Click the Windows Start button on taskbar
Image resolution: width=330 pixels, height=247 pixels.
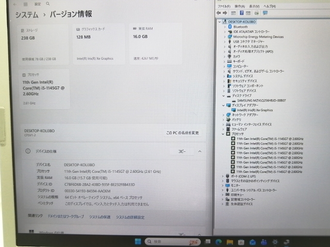click(138, 241)
